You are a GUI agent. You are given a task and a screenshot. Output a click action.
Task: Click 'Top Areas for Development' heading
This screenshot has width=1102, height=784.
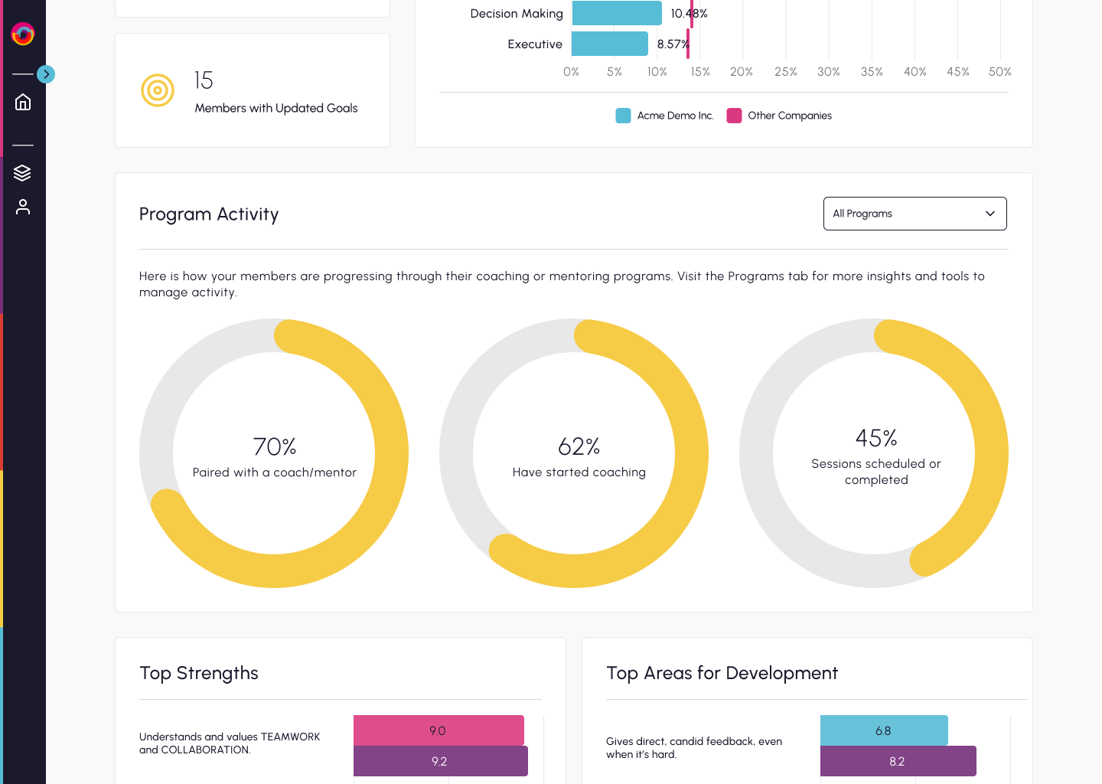722,673
